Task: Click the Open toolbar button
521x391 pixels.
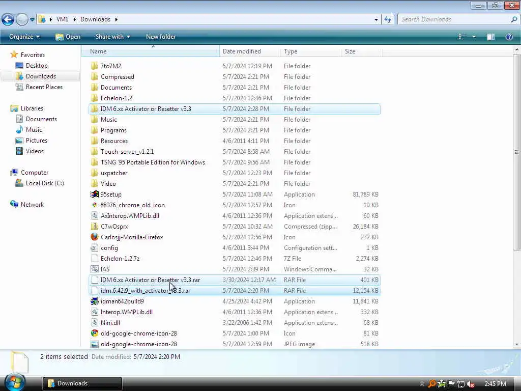Action: pos(68,37)
